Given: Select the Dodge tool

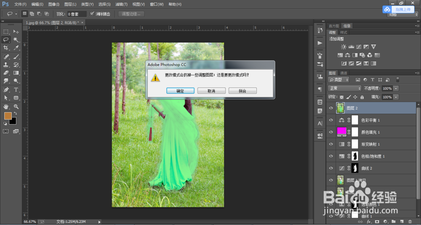Looking at the screenshot, I should [x=16, y=80].
